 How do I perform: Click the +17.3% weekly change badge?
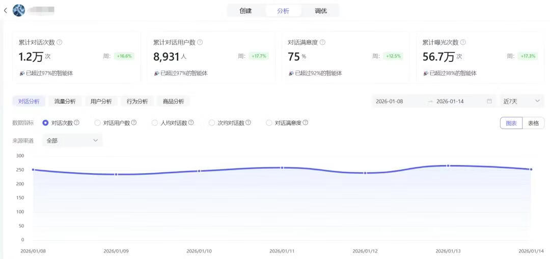click(528, 56)
